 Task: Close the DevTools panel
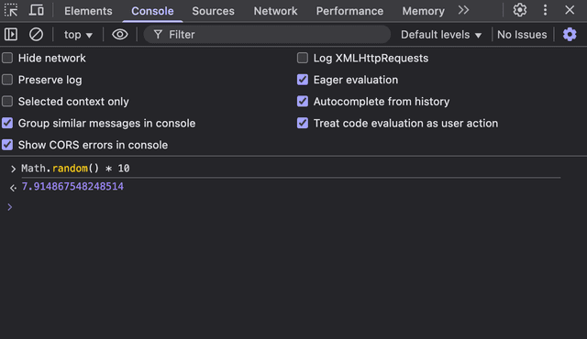(x=570, y=10)
